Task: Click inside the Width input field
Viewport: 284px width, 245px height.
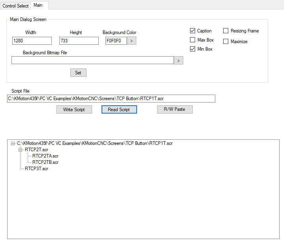Action: coord(32,41)
